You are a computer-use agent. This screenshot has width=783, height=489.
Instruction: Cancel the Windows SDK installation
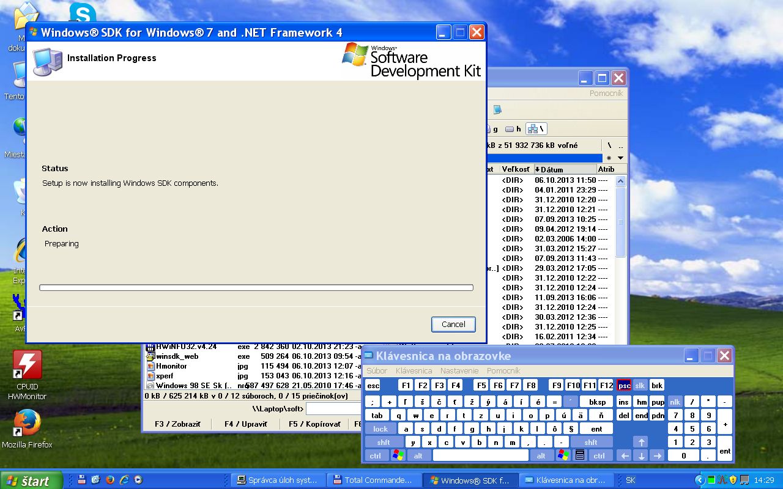pos(453,324)
